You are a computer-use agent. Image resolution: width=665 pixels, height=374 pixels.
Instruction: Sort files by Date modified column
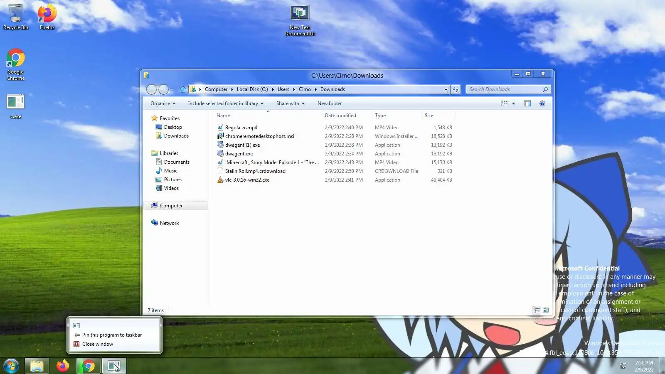[347, 116]
